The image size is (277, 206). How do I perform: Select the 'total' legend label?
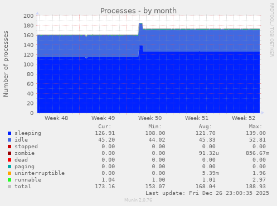click(23, 187)
